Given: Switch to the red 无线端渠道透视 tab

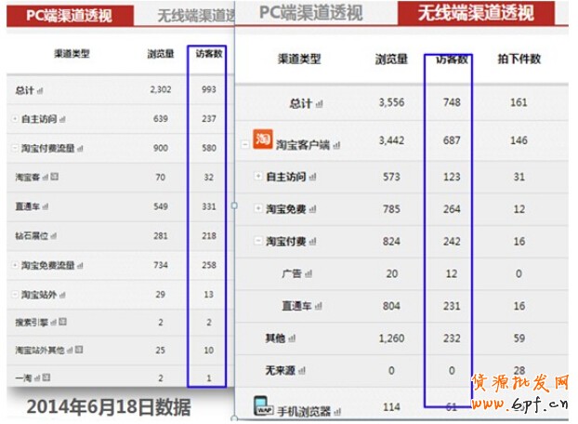Looking at the screenshot, I should (x=476, y=13).
